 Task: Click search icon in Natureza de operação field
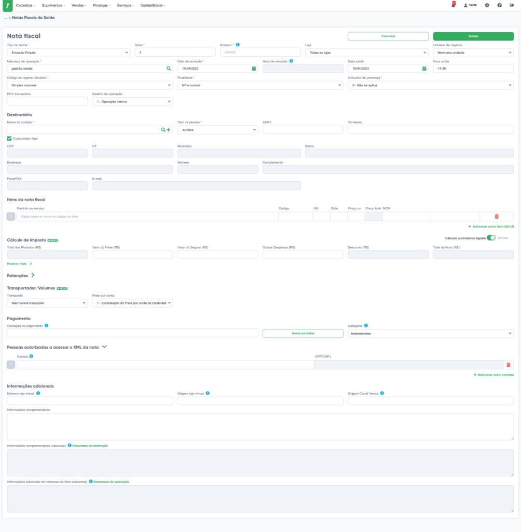pos(168,68)
